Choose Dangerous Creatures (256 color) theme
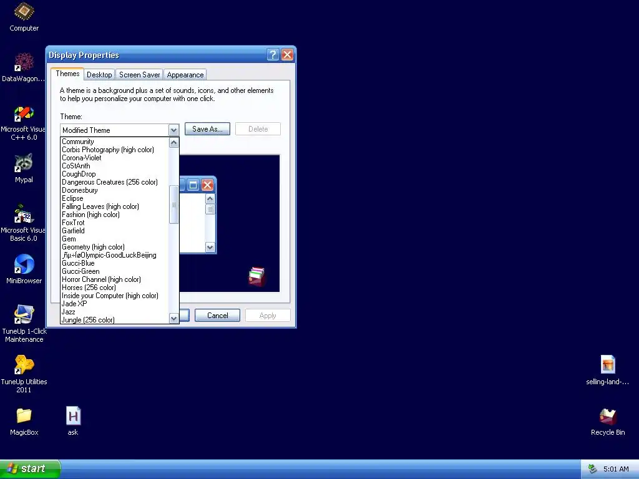The width and height of the screenshot is (639, 479). click(x=115, y=182)
